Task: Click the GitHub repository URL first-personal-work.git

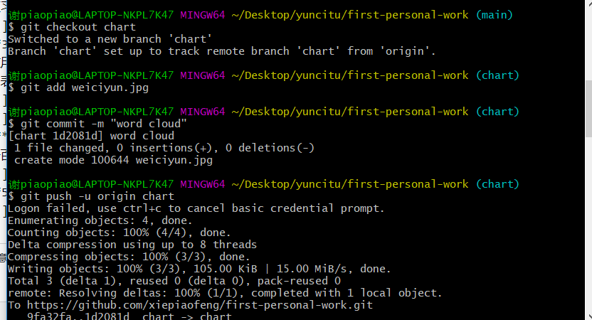Action: (200, 305)
